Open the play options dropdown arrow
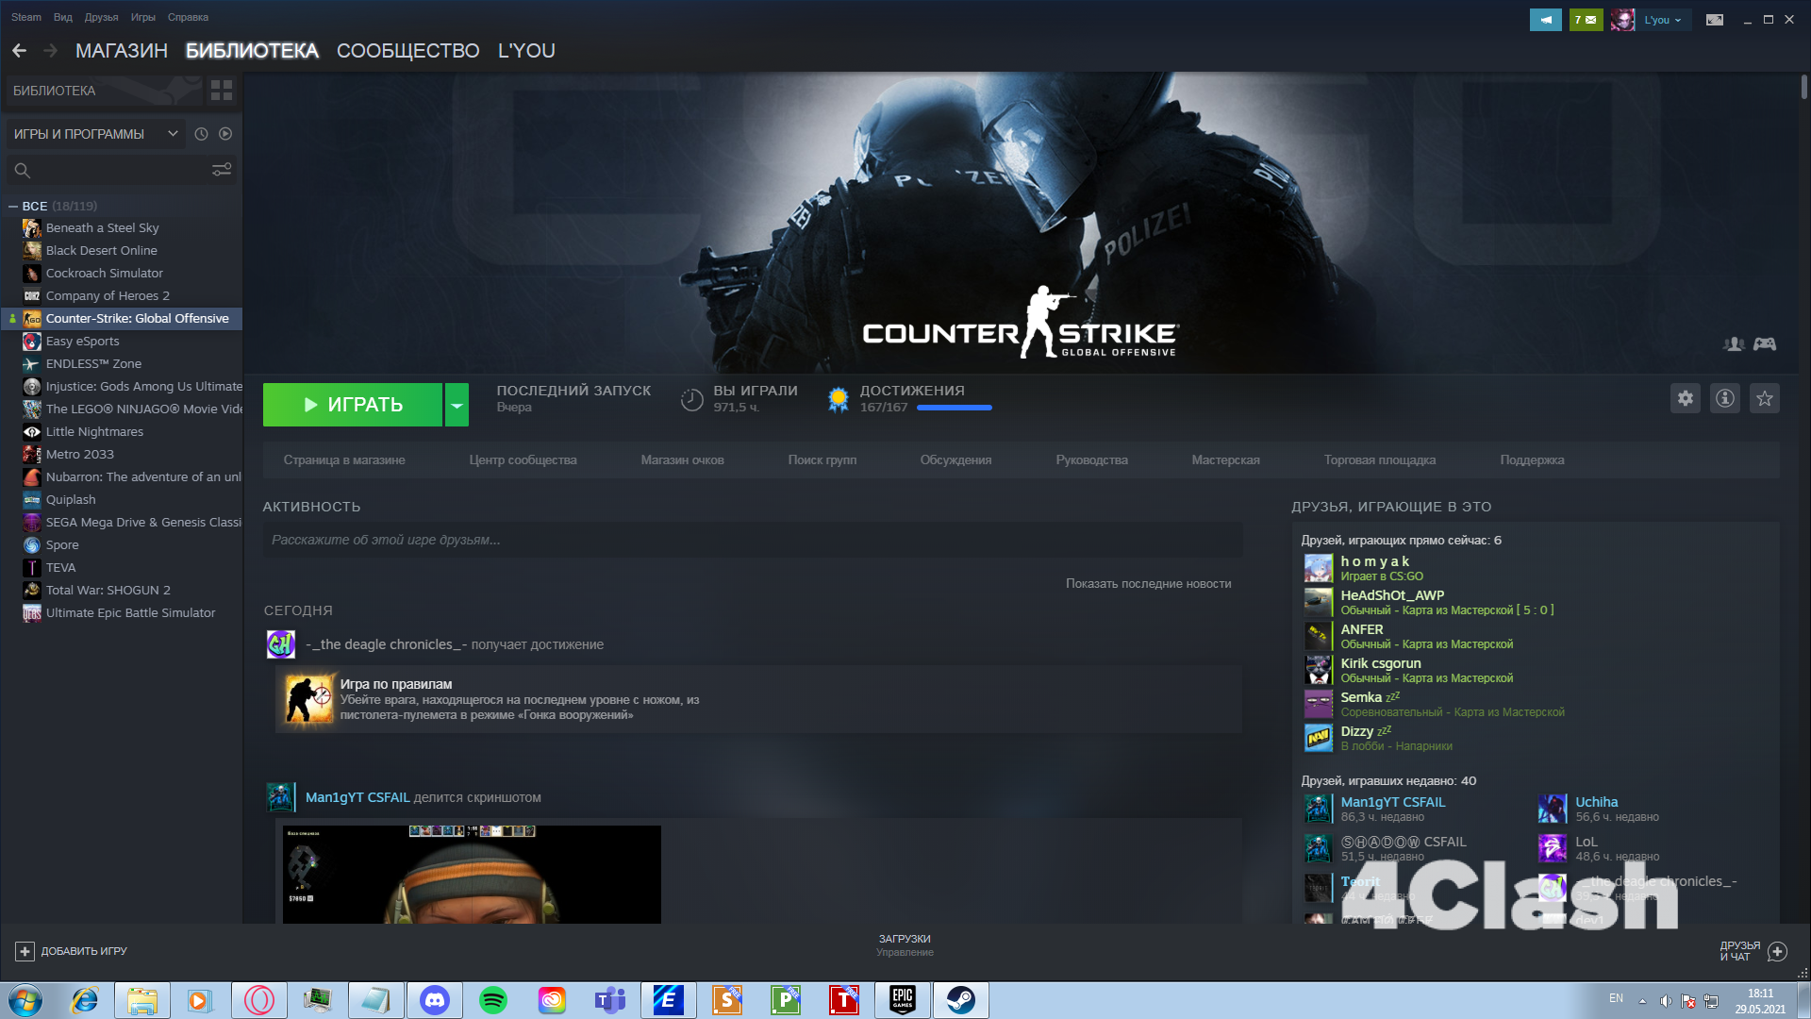1811x1019 pixels. tap(457, 405)
